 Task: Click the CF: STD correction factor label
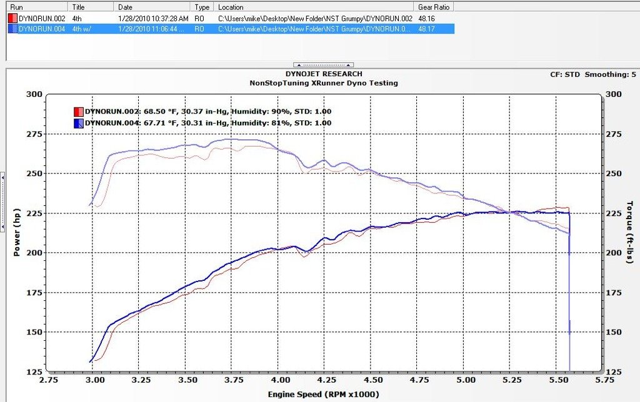[x=565, y=75]
